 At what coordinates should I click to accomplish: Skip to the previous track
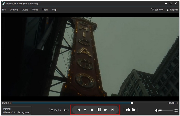79,110
